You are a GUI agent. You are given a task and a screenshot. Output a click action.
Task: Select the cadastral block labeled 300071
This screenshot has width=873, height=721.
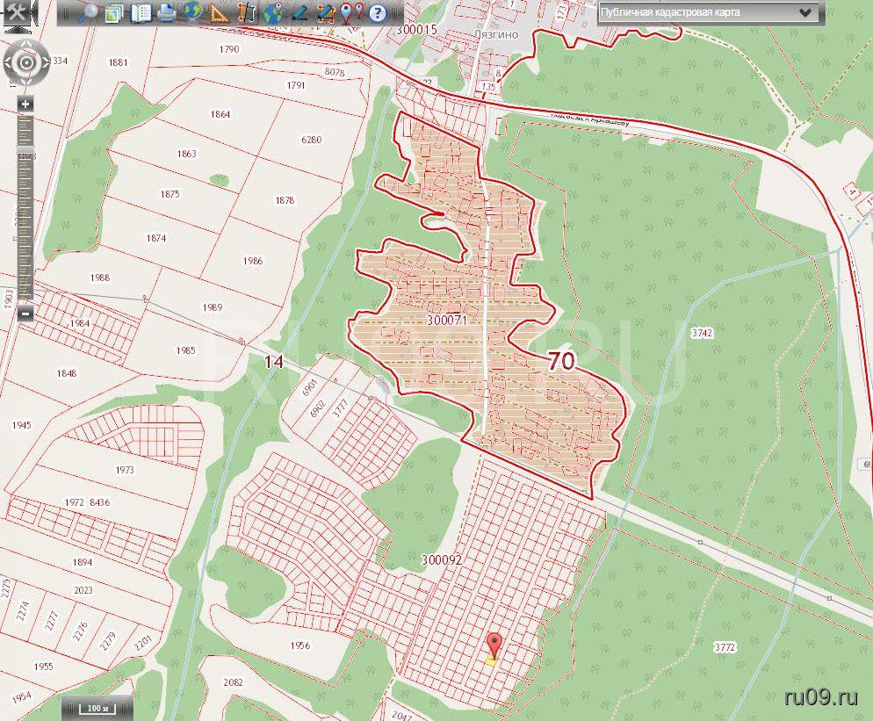pyautogui.click(x=445, y=321)
